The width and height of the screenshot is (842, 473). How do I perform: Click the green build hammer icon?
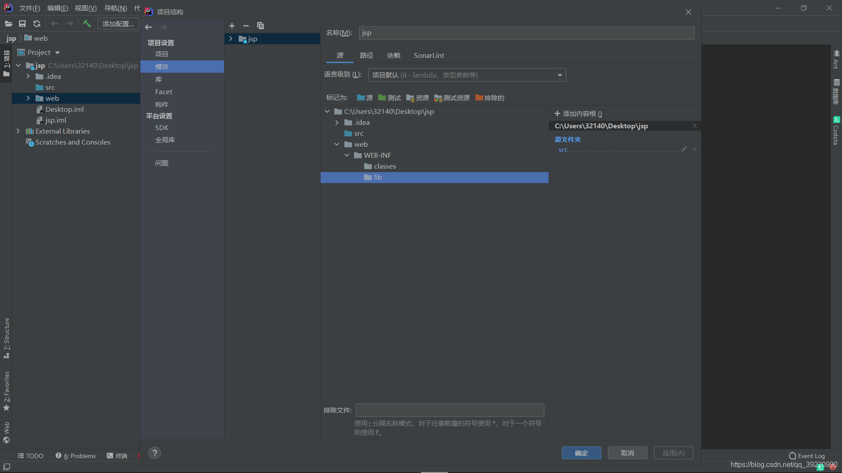pos(87,24)
